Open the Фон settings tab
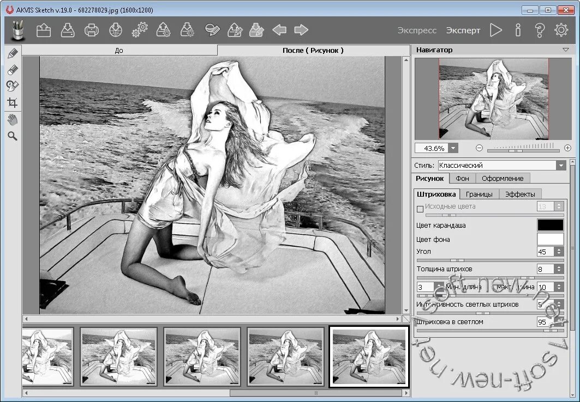 (x=462, y=178)
